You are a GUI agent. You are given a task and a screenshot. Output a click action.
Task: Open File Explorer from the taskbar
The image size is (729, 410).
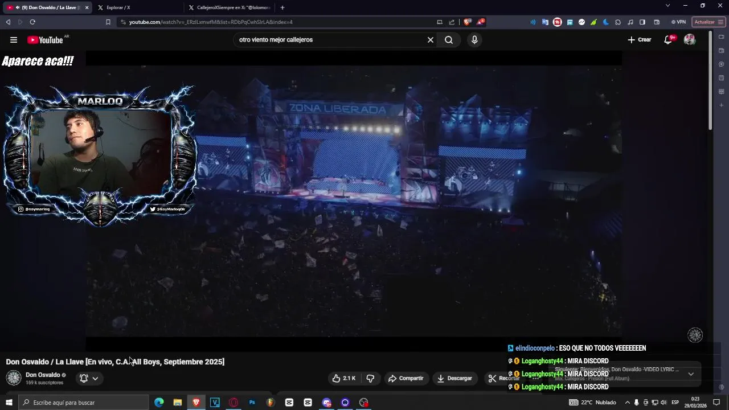[178, 403]
